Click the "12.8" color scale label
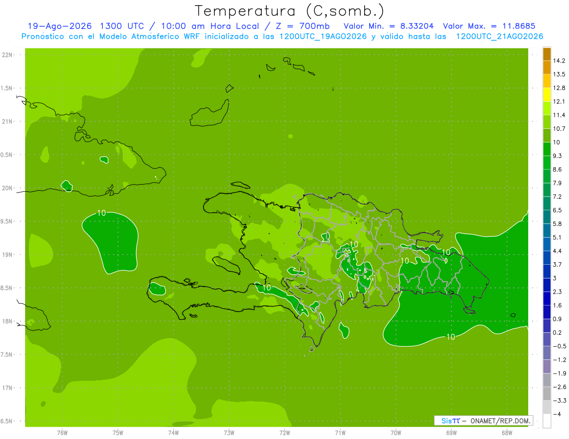 [559, 88]
